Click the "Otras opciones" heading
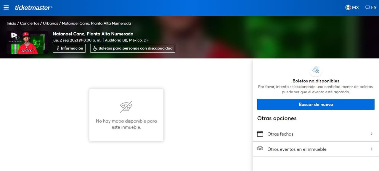 pos(277,118)
